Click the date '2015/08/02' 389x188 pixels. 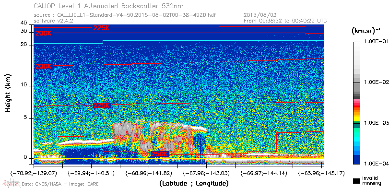(x=260, y=15)
